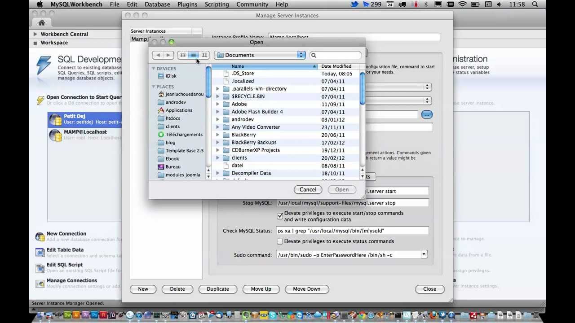Go forward in the Open dialog
Image resolution: width=575 pixels, height=323 pixels.
click(x=168, y=55)
